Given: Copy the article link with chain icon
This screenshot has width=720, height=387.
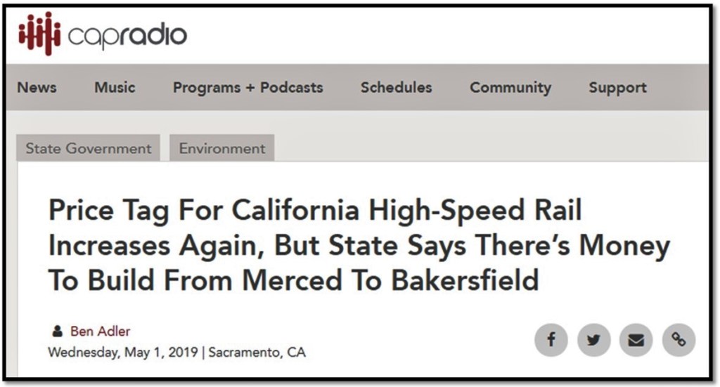Looking at the screenshot, I should 678,341.
